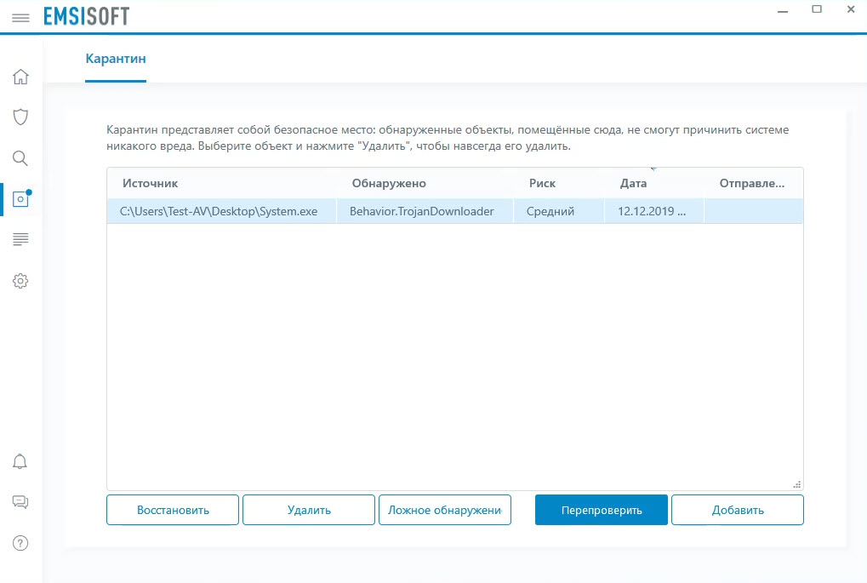
Task: Open the Logs list icon
Action: coord(20,239)
